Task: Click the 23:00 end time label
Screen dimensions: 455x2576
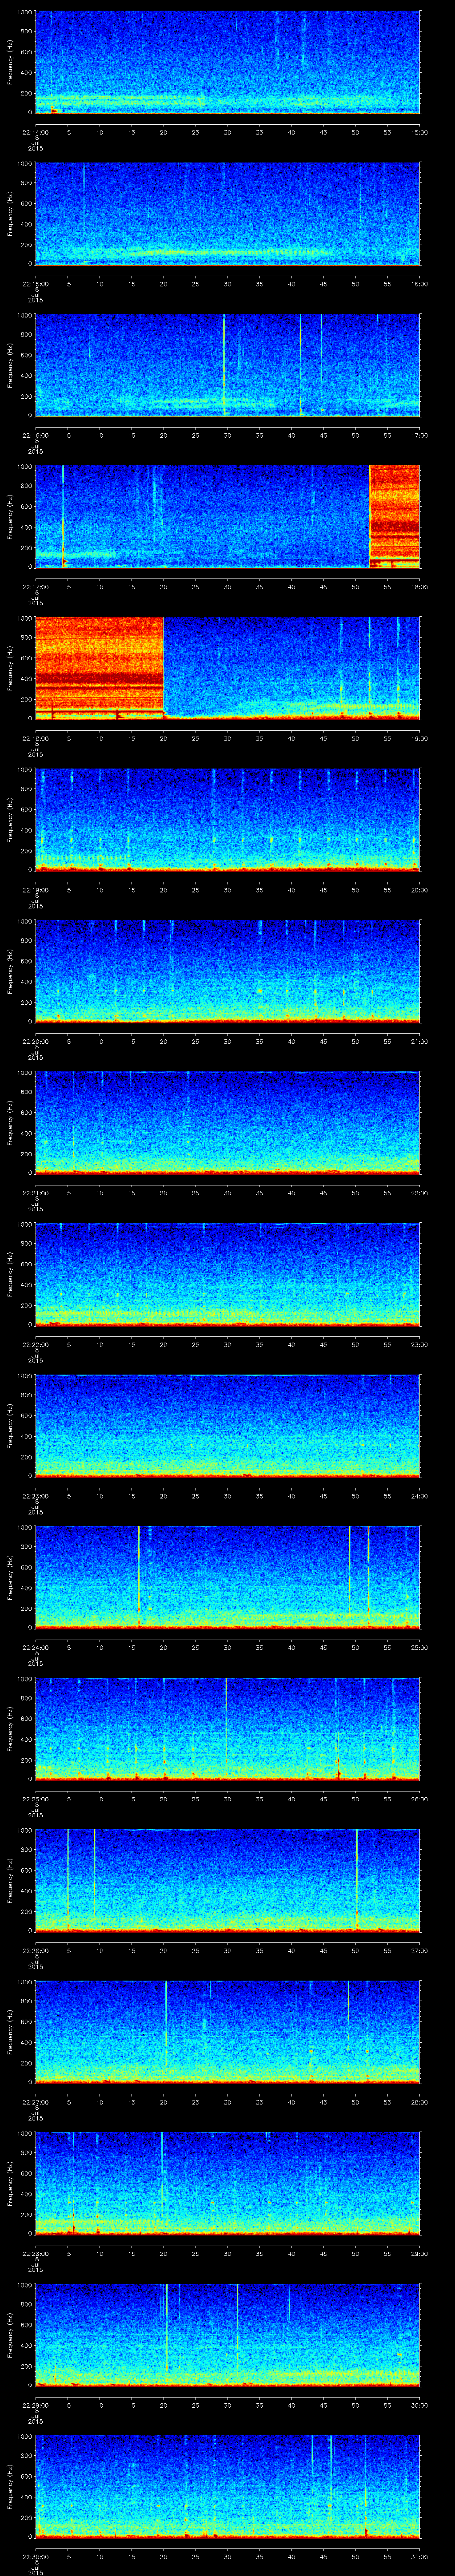Action: coord(419,1344)
